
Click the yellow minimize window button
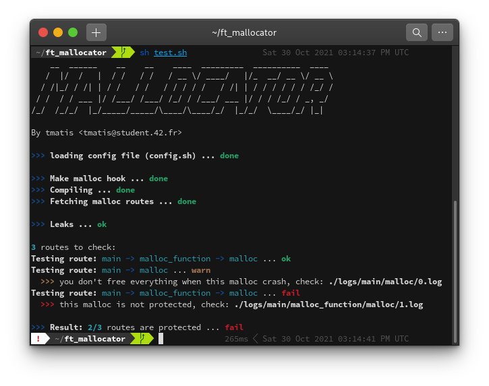pos(58,32)
